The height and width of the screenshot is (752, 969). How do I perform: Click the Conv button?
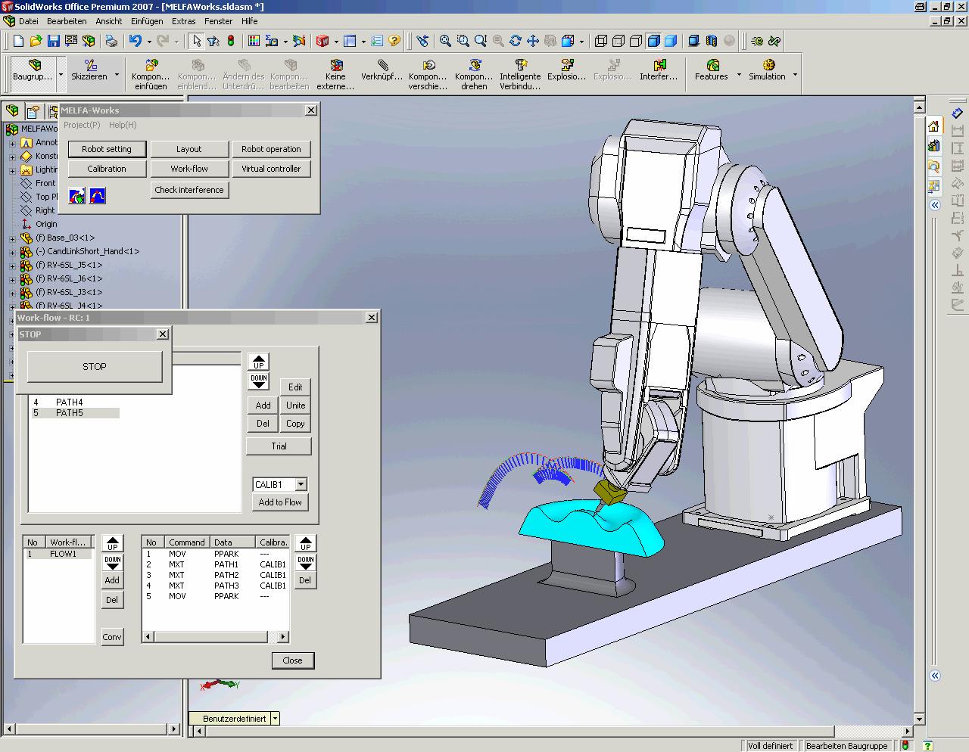pyautogui.click(x=112, y=637)
